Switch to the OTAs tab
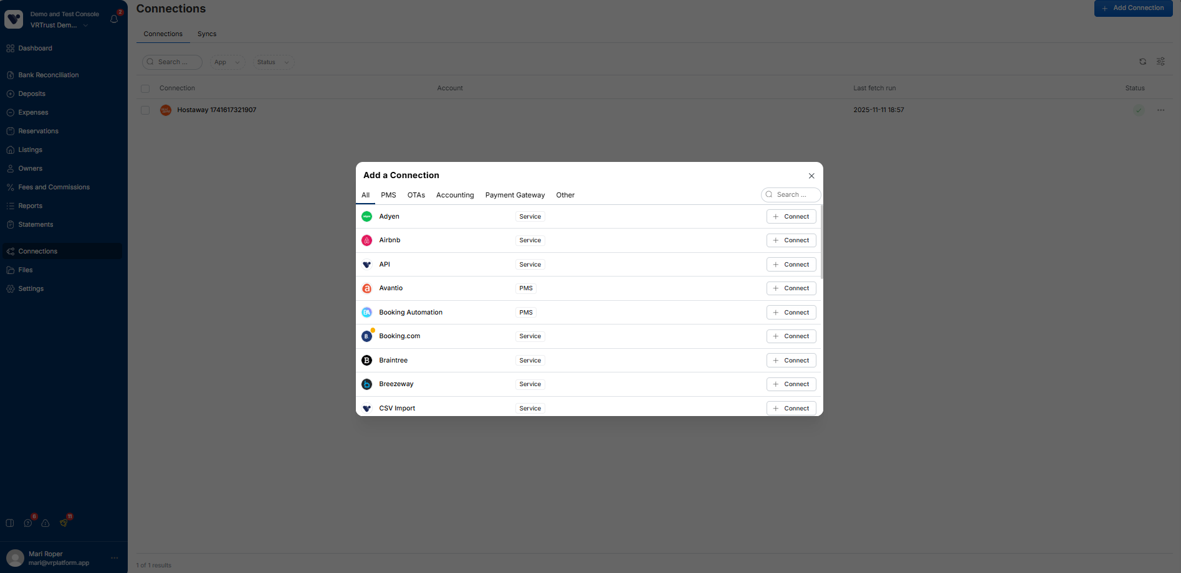 click(x=416, y=195)
